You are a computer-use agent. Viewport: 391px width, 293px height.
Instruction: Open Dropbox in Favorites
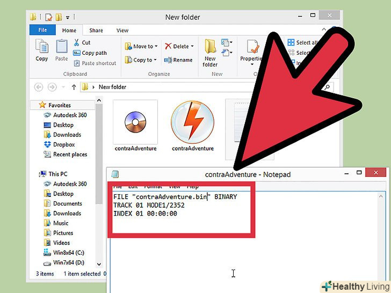(59, 144)
